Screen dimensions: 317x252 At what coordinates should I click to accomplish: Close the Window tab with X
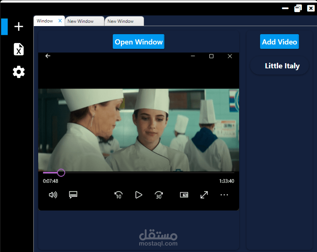[x=60, y=21]
